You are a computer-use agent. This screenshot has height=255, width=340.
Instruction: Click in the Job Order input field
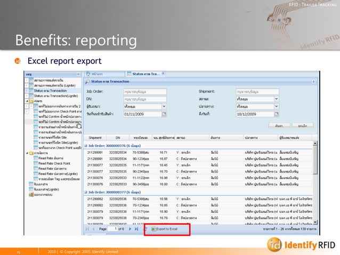tap(145, 91)
